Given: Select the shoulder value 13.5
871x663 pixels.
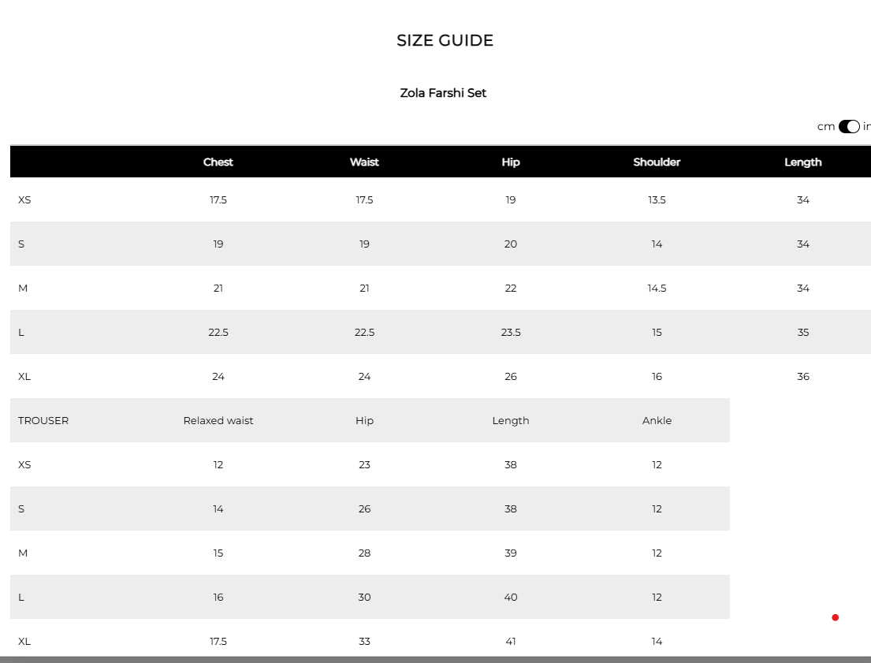Looking at the screenshot, I should [657, 200].
